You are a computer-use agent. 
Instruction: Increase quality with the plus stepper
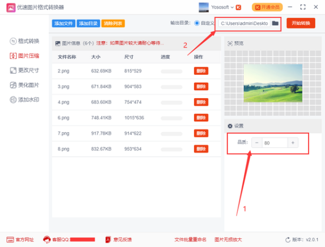293,142
